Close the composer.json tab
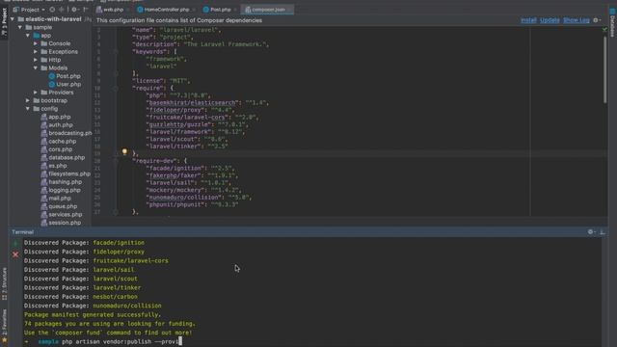The image size is (617, 347). 289,10
